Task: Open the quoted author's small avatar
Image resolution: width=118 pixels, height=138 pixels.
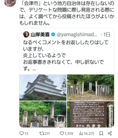Action: click(26, 34)
